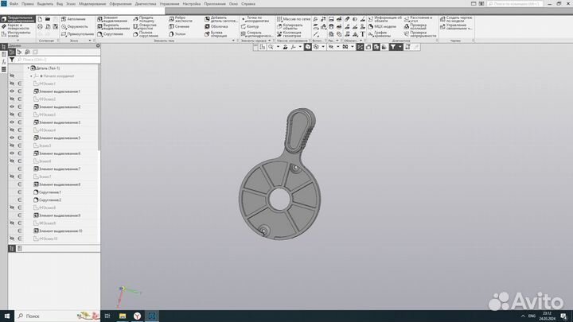Expand the Обозначения panel dropdown
The image size is (573, 322).
point(361,41)
